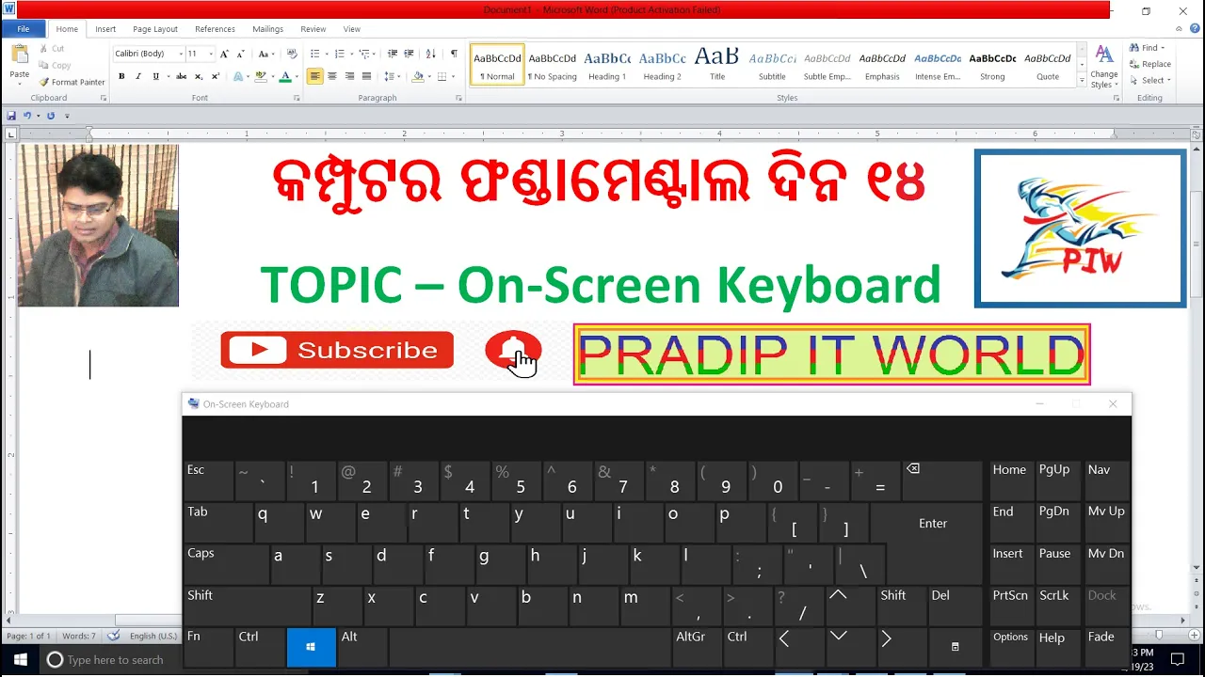
Task: Open Font dialog launcher
Action: (297, 98)
